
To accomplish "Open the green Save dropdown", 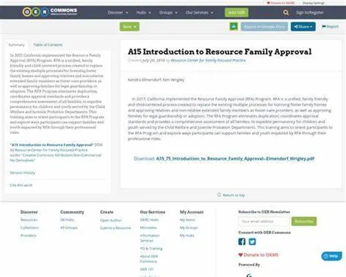I will (x=130, y=26).
